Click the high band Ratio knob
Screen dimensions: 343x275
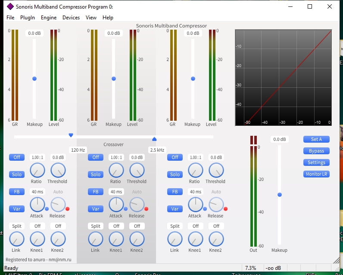[195, 170]
